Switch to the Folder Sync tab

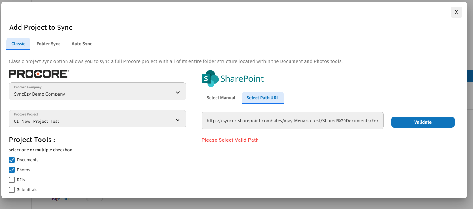click(48, 44)
